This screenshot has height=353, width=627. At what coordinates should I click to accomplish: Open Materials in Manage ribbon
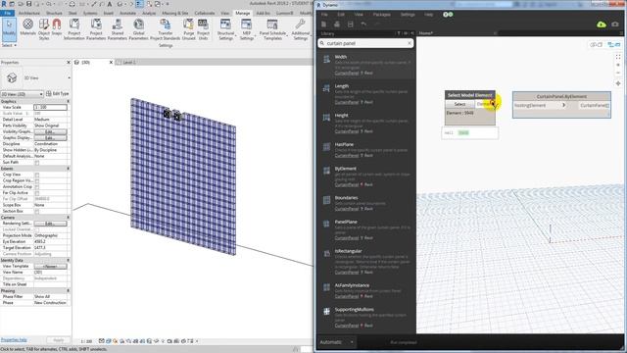(27, 28)
